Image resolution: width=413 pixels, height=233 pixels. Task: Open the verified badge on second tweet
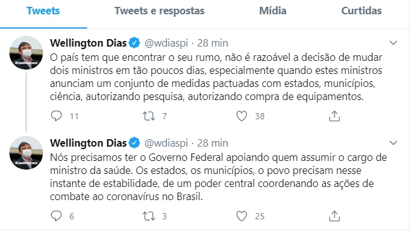point(135,143)
